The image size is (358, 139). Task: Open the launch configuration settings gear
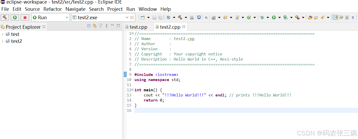(132, 17)
